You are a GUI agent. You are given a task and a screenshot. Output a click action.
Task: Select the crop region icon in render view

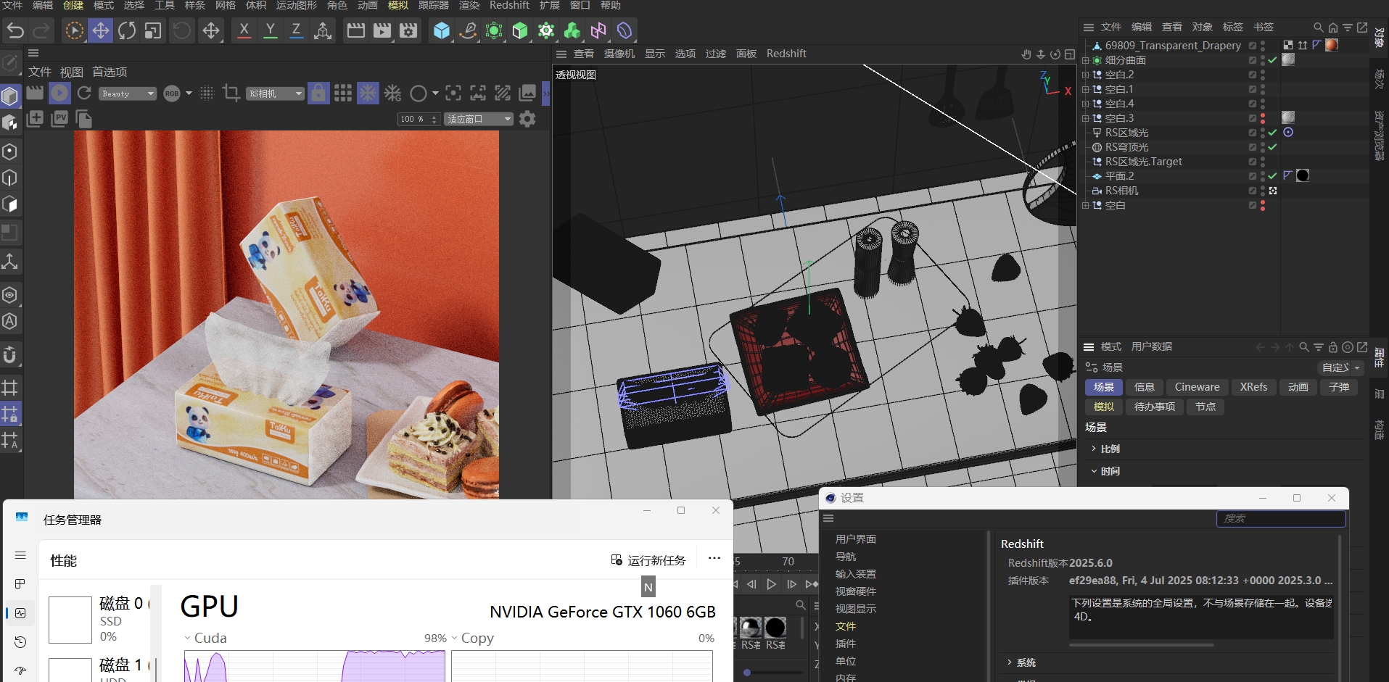231,93
